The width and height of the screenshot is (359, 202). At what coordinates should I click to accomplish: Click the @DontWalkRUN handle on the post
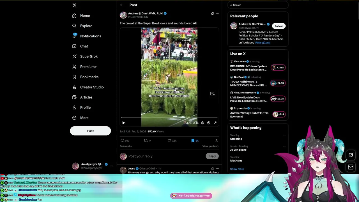tap(138, 17)
